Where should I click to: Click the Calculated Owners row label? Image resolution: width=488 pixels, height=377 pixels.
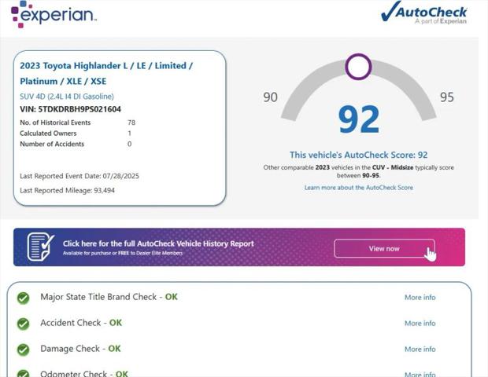[x=48, y=134]
